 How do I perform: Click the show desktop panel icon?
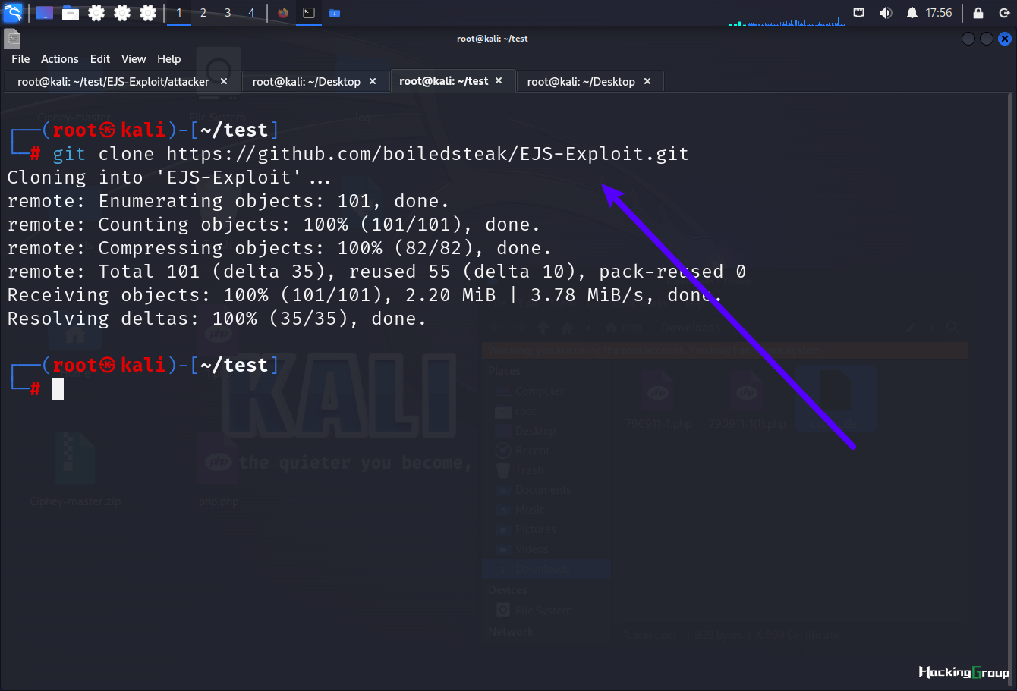(x=45, y=13)
